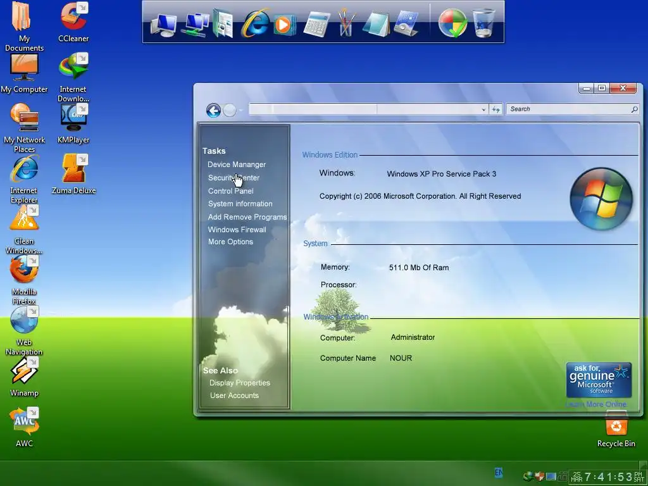Select the Winamp desktop shortcut
This screenshot has width=648, height=486.
pyautogui.click(x=24, y=377)
